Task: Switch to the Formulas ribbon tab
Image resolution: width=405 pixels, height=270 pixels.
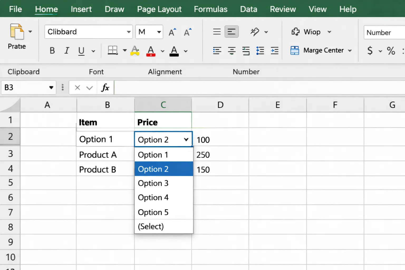Action: [x=210, y=9]
